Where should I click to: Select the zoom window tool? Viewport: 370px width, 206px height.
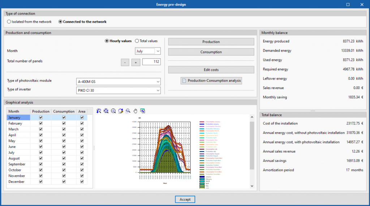pos(128,111)
